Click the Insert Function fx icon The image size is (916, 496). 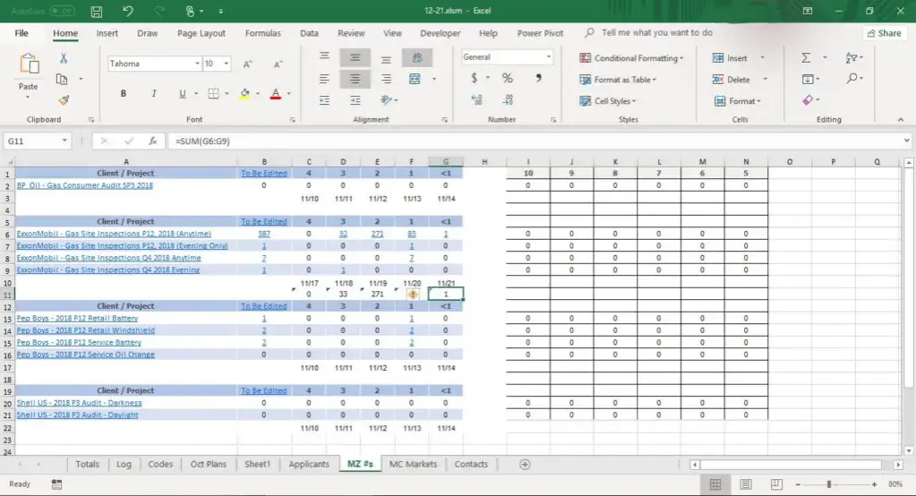pyautogui.click(x=153, y=141)
